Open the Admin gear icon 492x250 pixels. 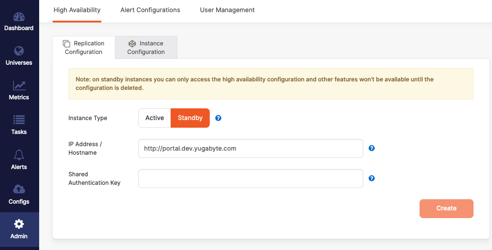pyautogui.click(x=19, y=224)
